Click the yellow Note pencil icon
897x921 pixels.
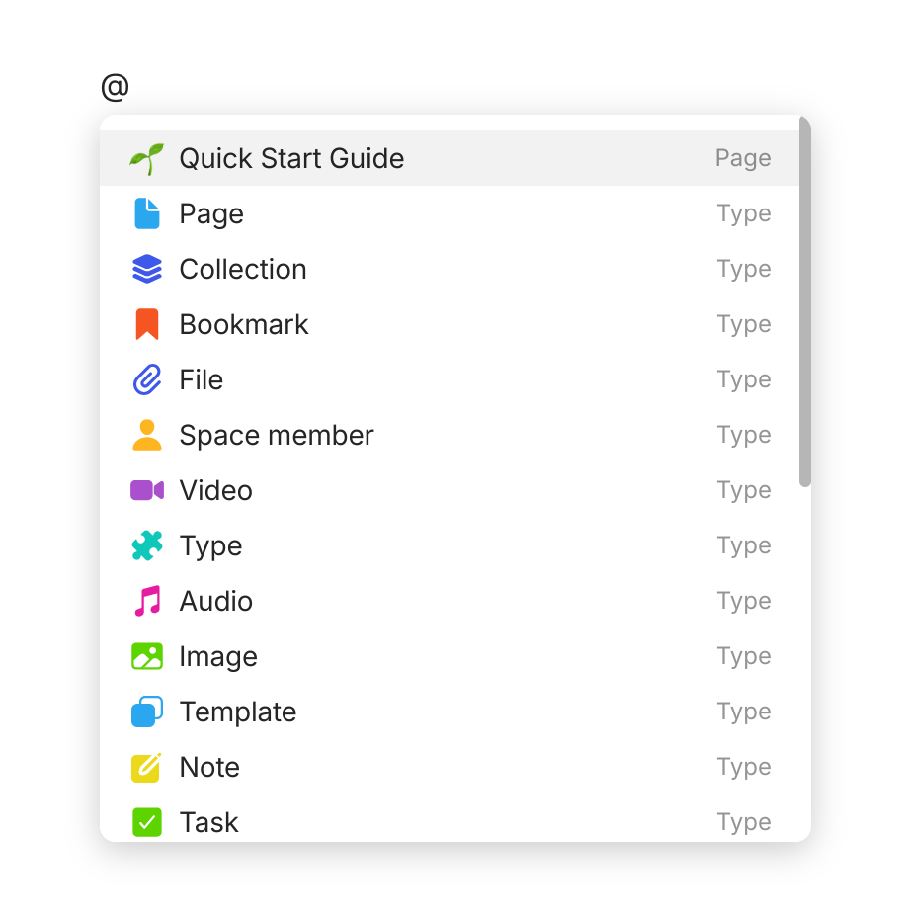[147, 768]
